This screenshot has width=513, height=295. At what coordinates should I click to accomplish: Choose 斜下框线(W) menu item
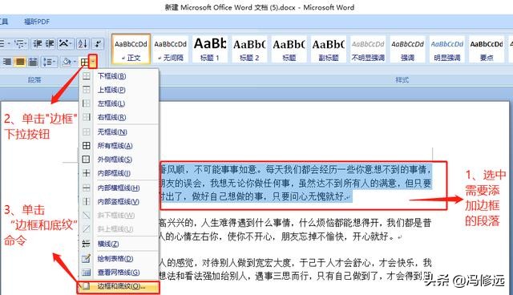119,215
